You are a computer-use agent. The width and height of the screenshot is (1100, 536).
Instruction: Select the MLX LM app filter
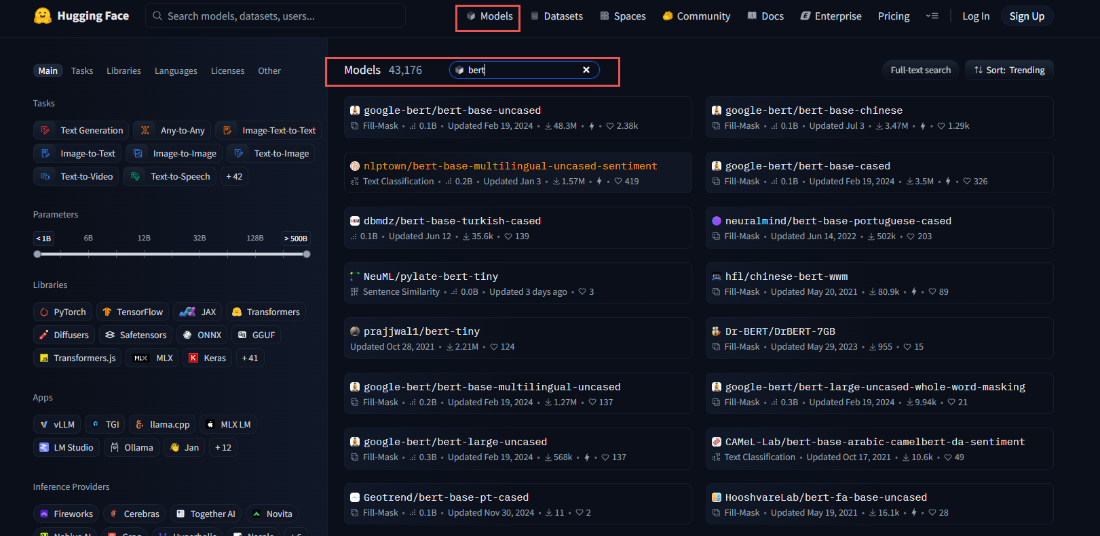click(x=228, y=424)
